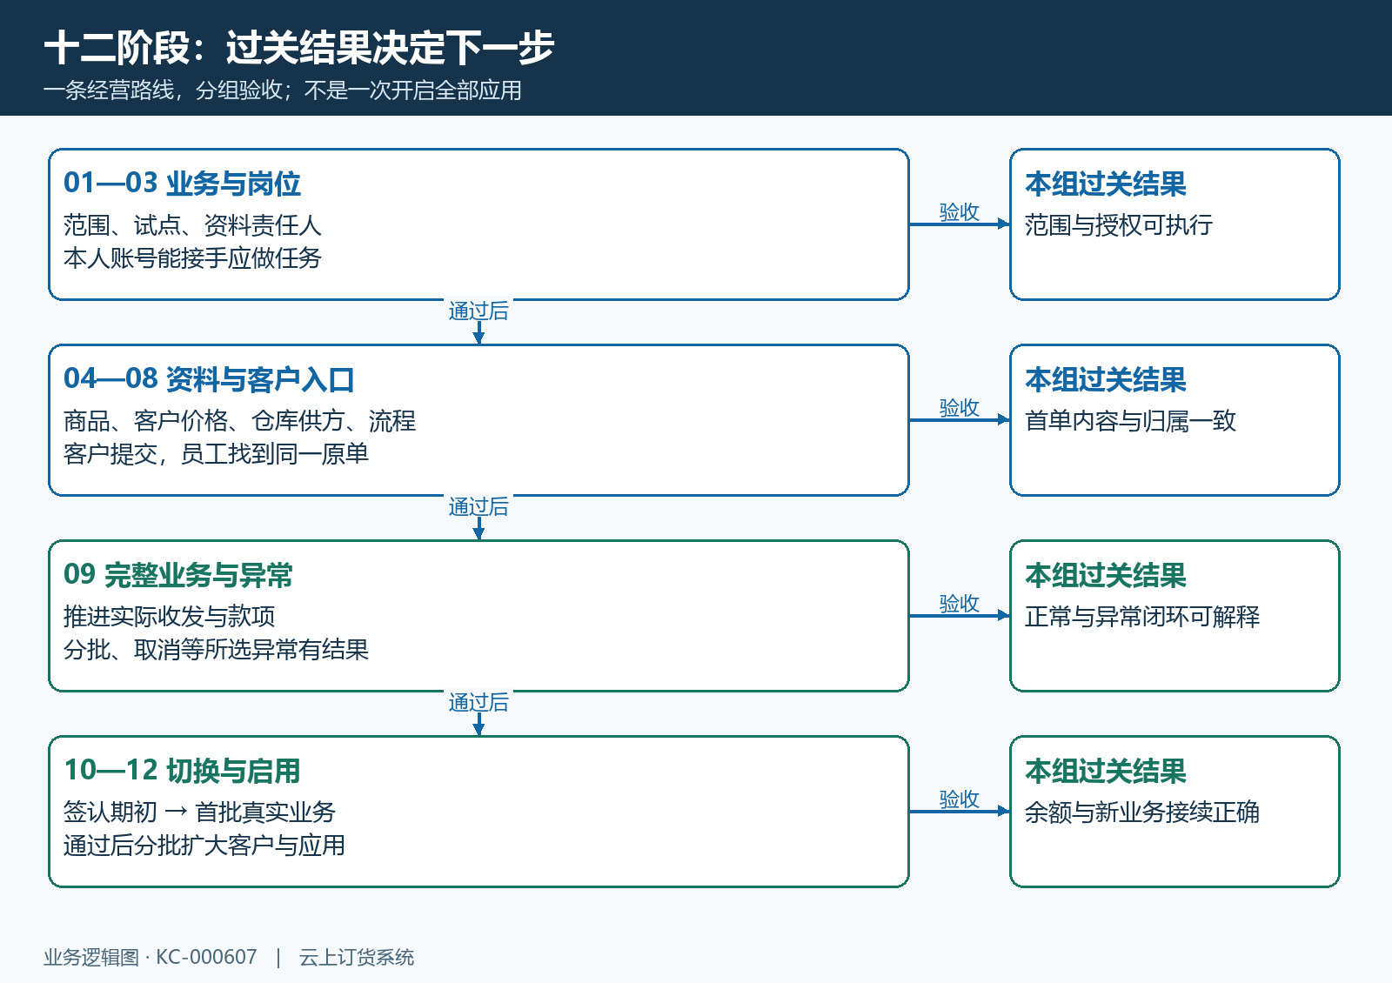Screen dimensions: 1392x983
Task: Click footer text 云上订货系统
Action: pyautogui.click(x=357, y=957)
